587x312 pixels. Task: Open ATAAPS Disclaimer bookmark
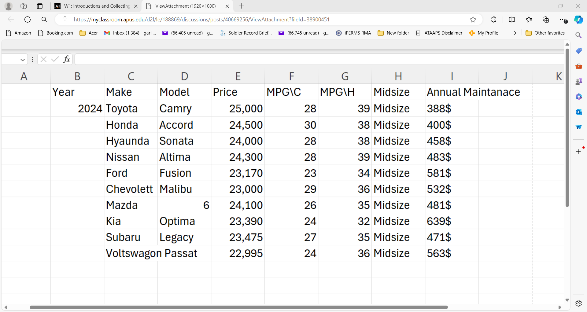pos(439,33)
